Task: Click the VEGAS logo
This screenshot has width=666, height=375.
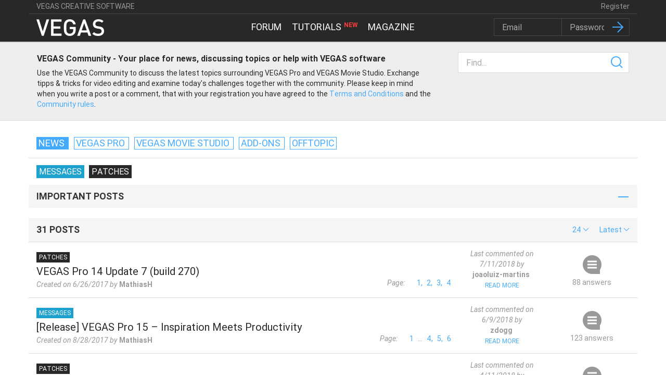Action: pyautogui.click(x=70, y=28)
